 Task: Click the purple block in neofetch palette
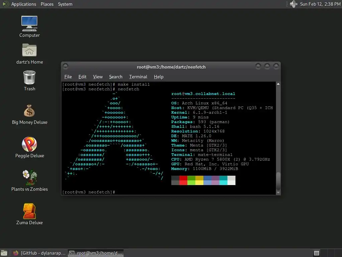coord(215,180)
